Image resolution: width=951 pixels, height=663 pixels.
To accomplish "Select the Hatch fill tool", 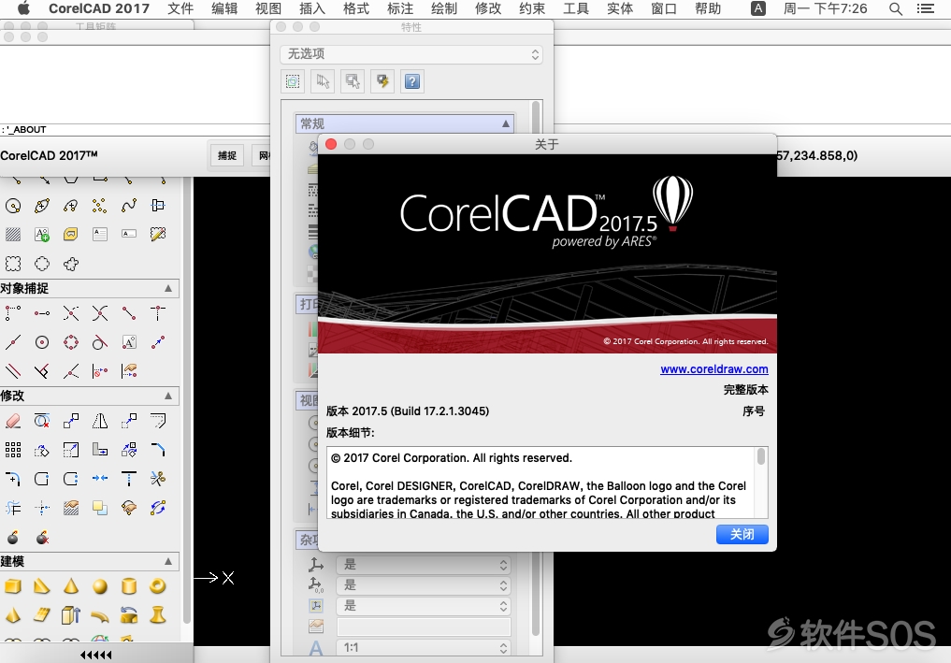I will (x=13, y=234).
